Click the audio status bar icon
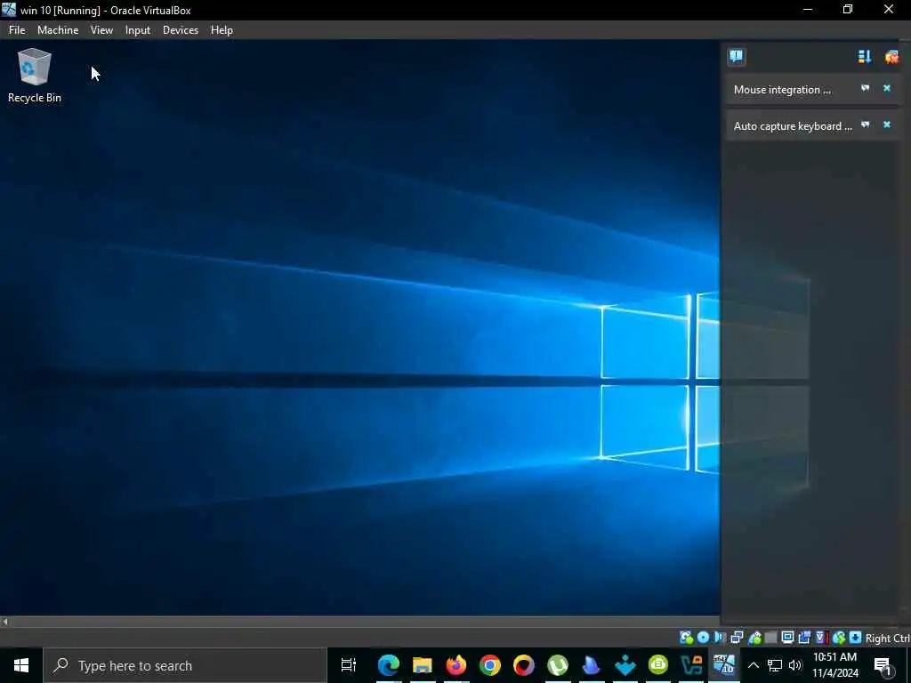This screenshot has width=911, height=683. pyautogui.click(x=720, y=638)
